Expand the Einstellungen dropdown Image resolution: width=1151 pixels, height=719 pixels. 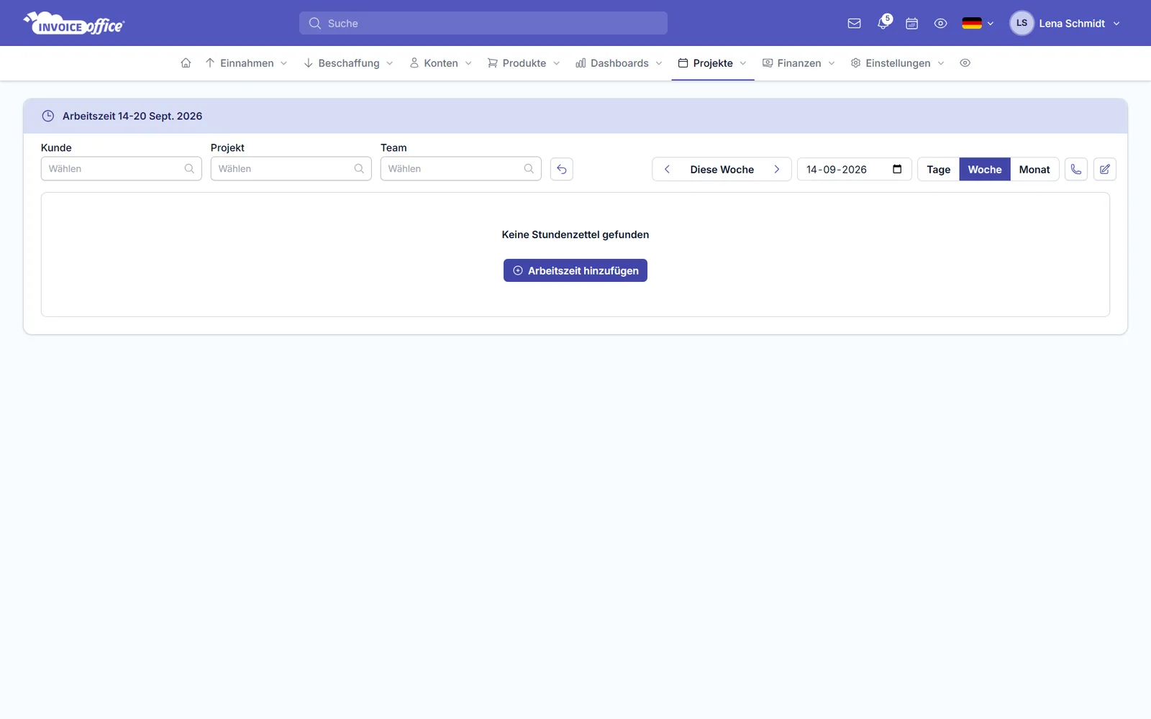coord(898,63)
